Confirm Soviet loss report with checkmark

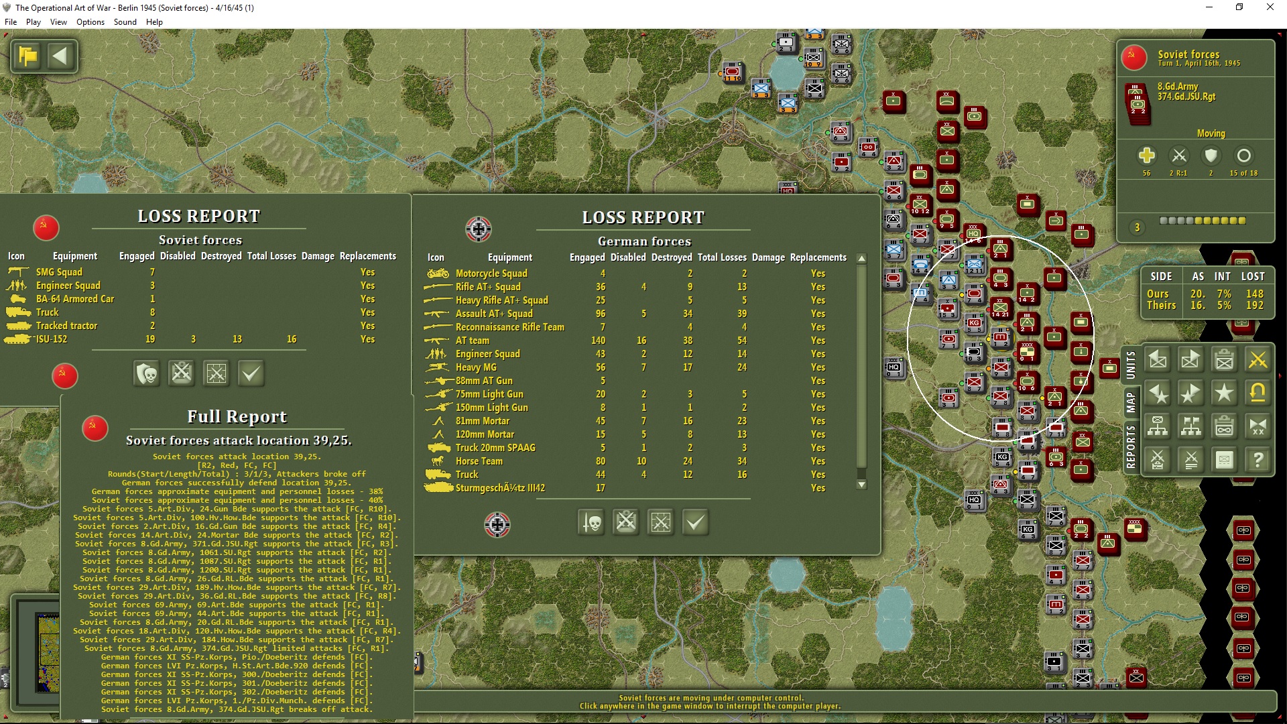click(251, 373)
